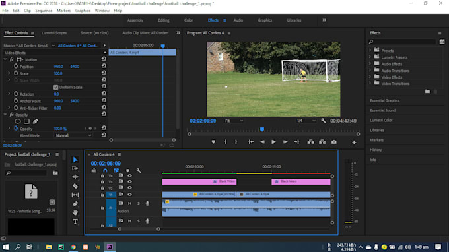Switch to Color workspace tab
Screen dimensions: 449x252
pyautogui.click(x=188, y=20)
